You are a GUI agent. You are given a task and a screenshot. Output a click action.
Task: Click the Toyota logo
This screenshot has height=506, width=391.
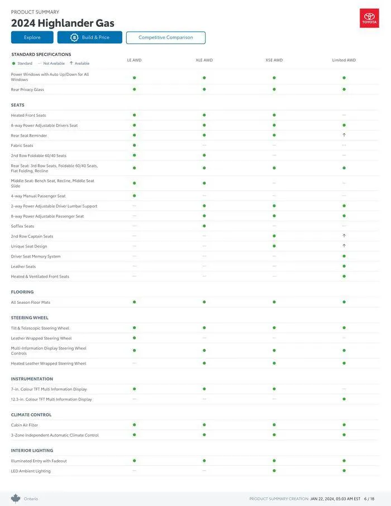369,18
